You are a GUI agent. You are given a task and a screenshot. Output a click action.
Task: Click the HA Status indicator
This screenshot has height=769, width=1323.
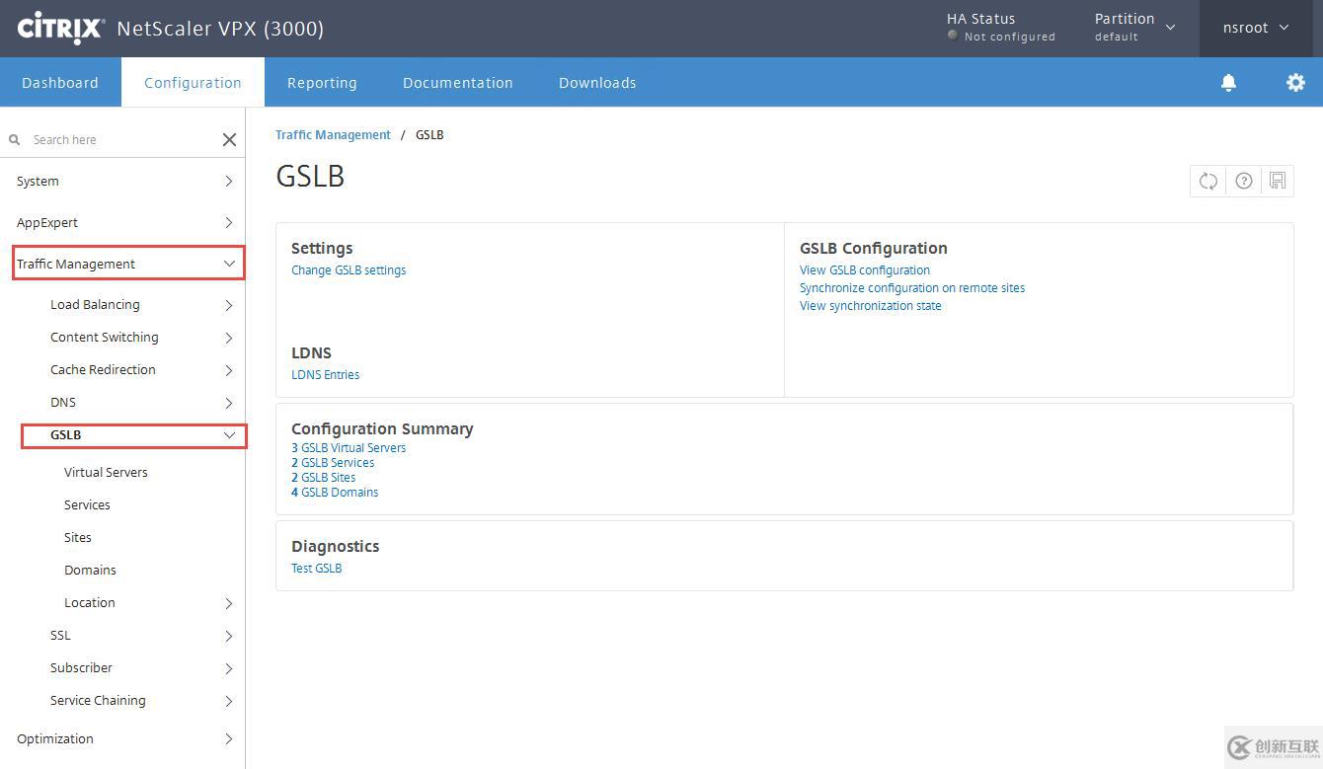click(1000, 28)
